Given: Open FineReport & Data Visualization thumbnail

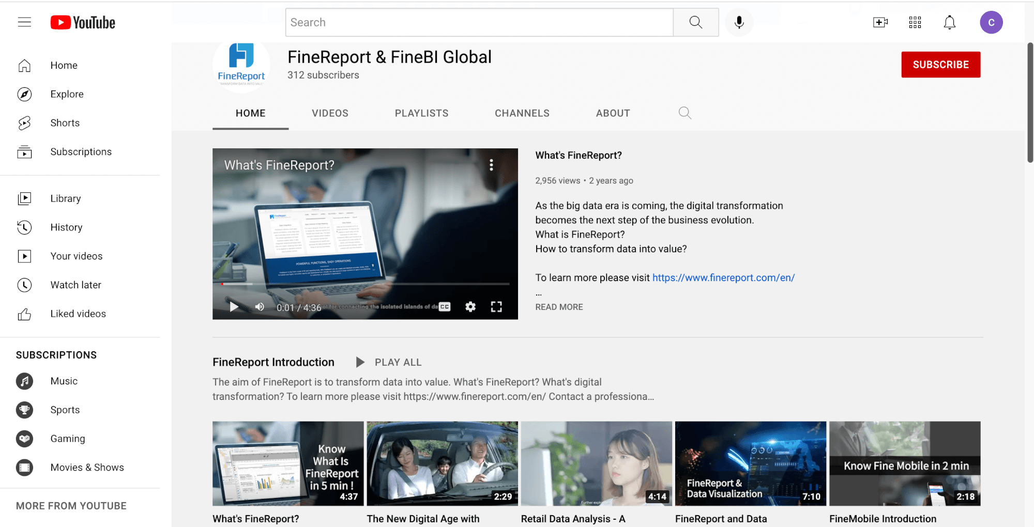Looking at the screenshot, I should [751, 463].
